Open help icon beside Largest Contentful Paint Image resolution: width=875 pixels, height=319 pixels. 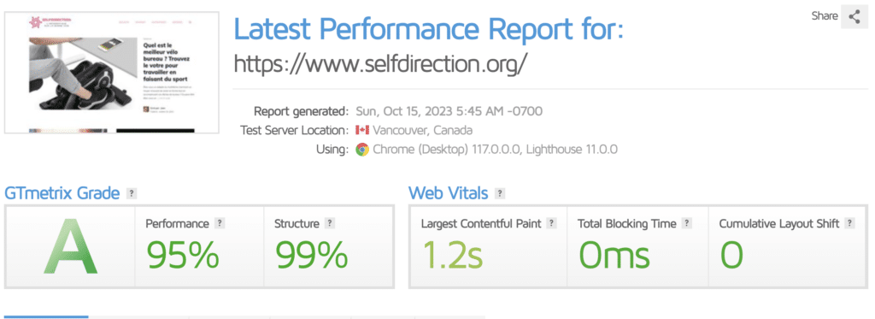[x=552, y=223]
